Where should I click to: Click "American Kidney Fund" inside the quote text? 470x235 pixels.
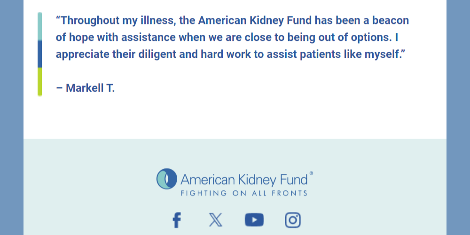(255, 21)
